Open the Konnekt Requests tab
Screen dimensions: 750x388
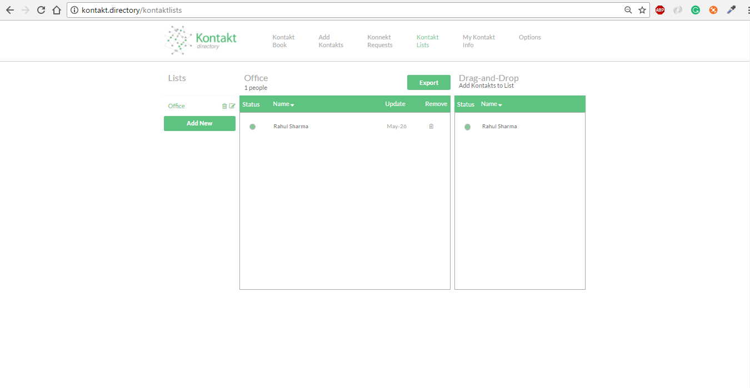(380, 41)
